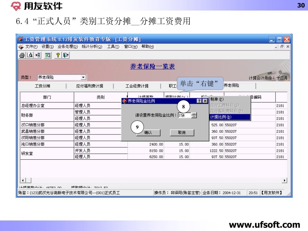Open the 设置(S) menu
Screen dimensions: 308x231
pyautogui.click(x=48, y=47)
